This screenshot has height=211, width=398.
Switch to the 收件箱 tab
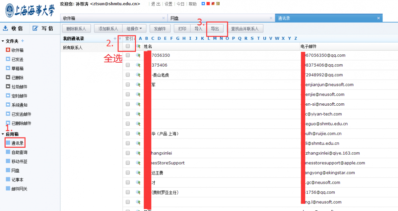(113, 18)
